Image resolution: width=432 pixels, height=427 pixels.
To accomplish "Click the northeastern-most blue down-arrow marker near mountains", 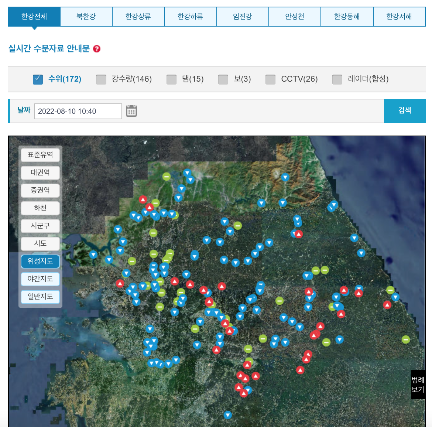I will [x=285, y=177].
